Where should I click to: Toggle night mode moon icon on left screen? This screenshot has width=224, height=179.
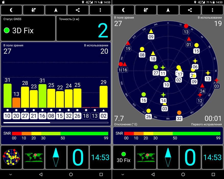click(11, 10)
